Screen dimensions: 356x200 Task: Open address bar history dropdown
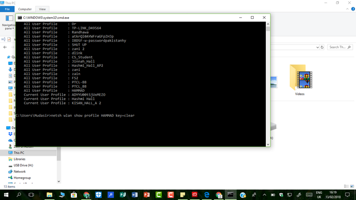[318, 47]
